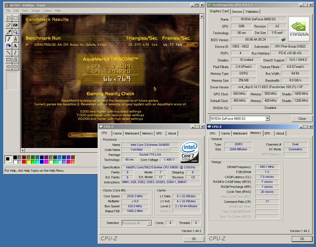This screenshot has height=247, width=316.
Task: Click the Driver Version field in GPU-Z
Action: (x=270, y=87)
